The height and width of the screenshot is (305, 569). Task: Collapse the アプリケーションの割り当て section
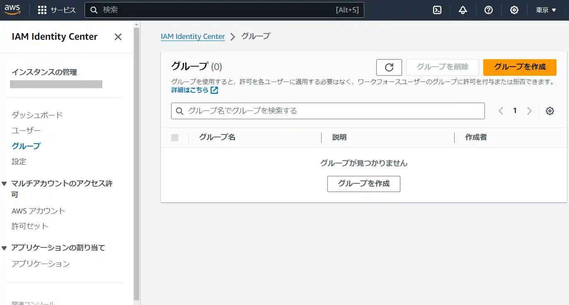tap(4, 247)
